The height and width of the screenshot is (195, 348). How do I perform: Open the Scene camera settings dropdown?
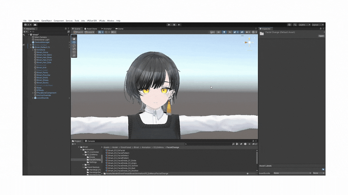tap(248, 32)
